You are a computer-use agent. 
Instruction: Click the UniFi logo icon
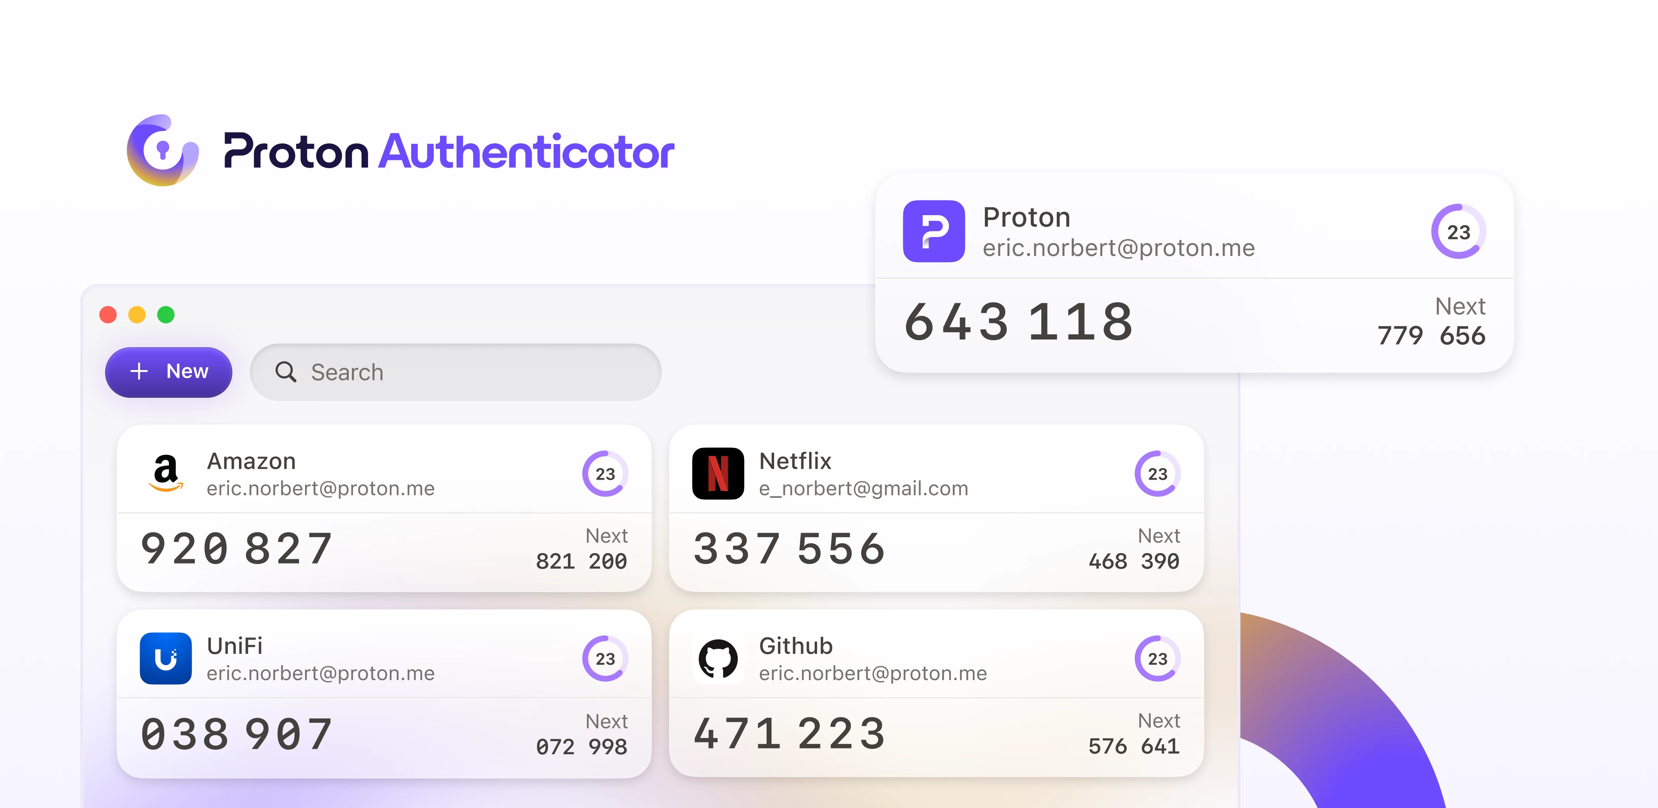tap(165, 658)
